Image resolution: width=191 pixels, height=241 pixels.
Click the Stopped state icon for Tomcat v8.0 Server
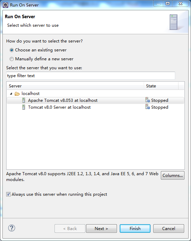147,107
